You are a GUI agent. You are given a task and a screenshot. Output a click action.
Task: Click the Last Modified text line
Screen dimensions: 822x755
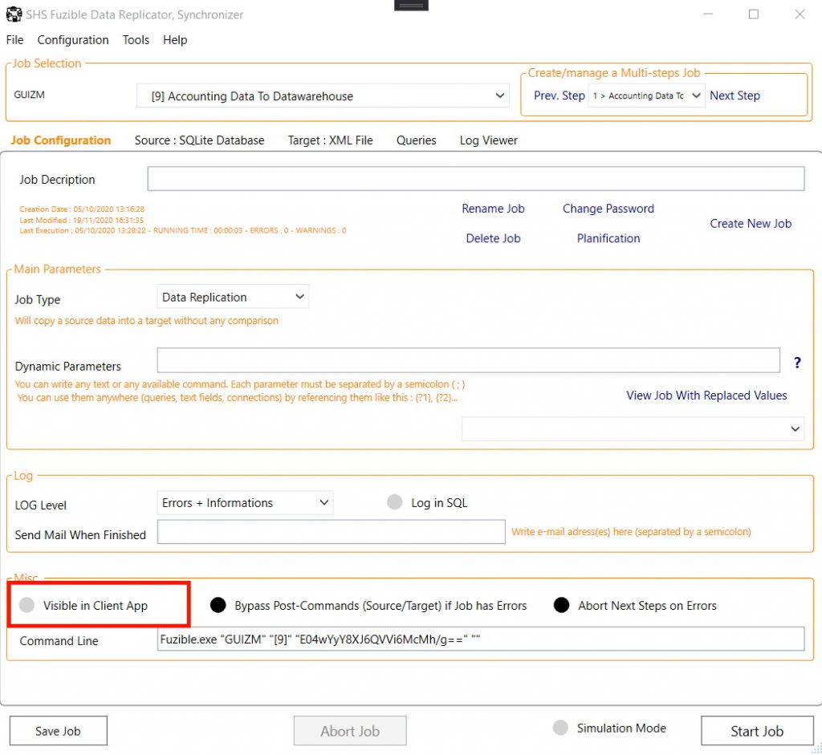81,220
